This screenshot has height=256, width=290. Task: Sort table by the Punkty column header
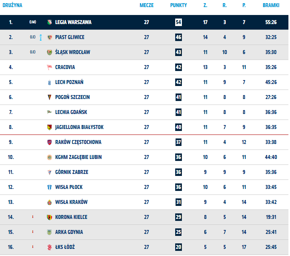[x=178, y=6]
